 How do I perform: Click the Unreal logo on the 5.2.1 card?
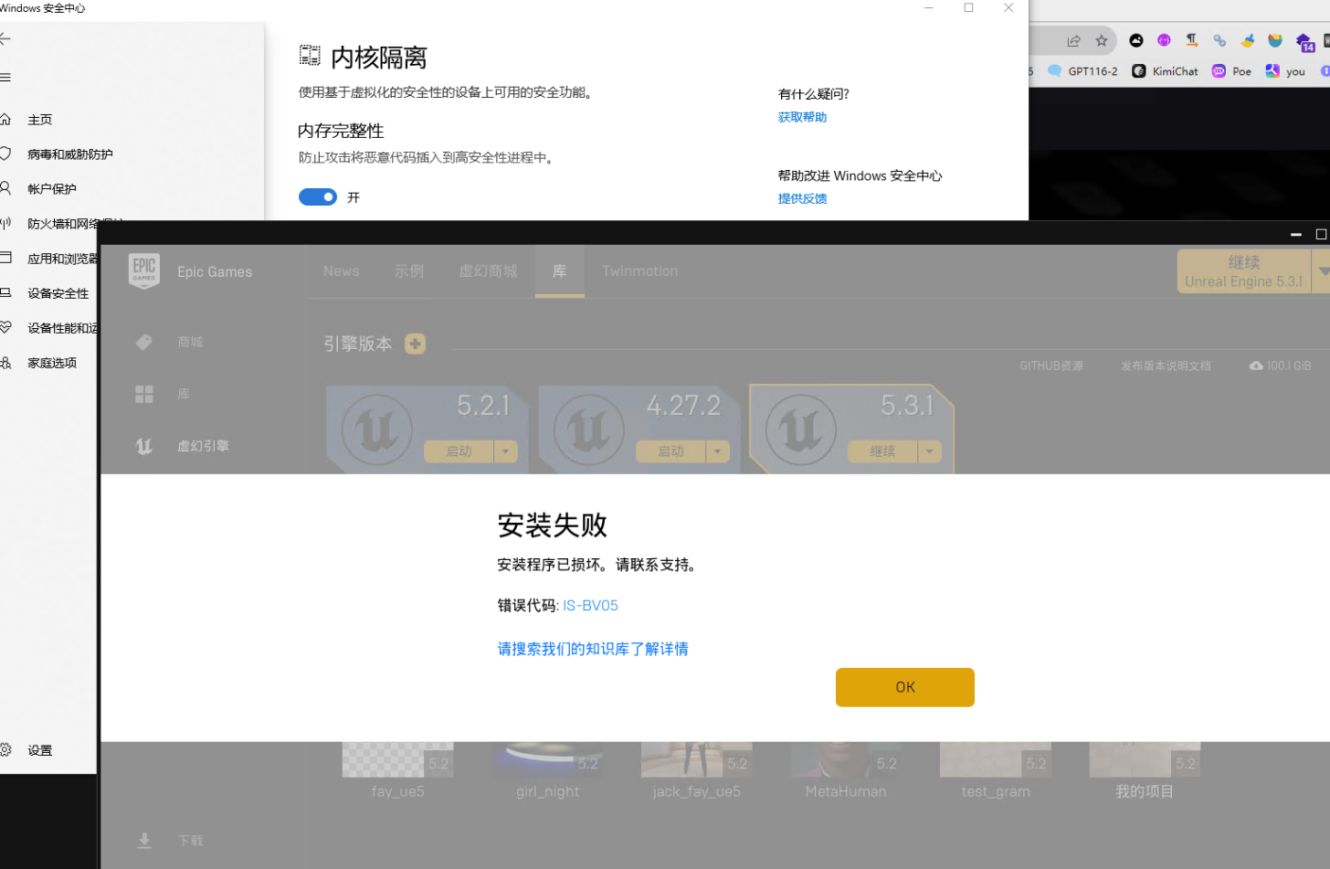click(377, 429)
